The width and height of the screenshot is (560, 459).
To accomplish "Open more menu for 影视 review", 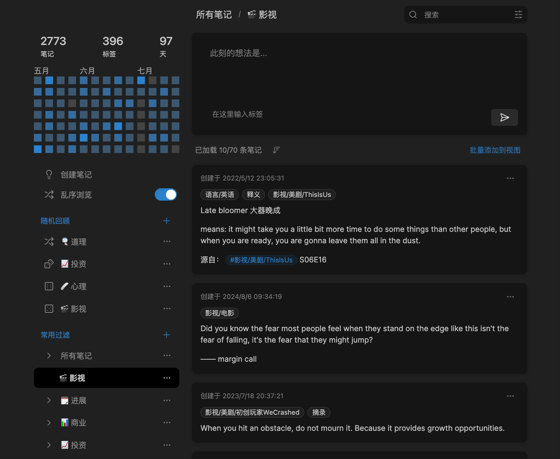I will click(x=167, y=309).
